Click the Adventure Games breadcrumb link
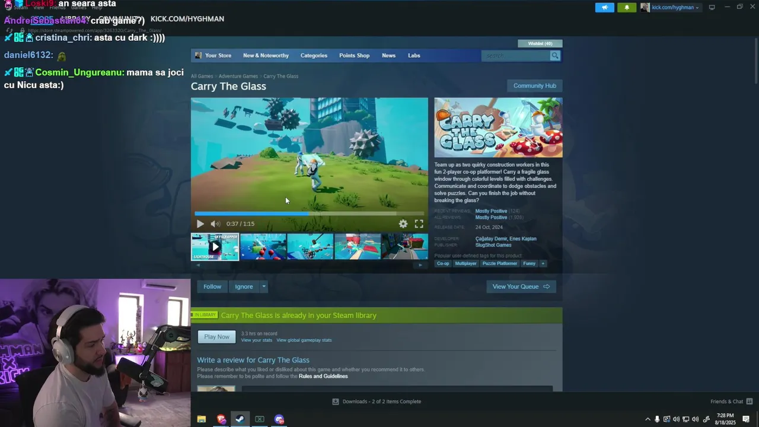This screenshot has width=759, height=427. [x=238, y=76]
